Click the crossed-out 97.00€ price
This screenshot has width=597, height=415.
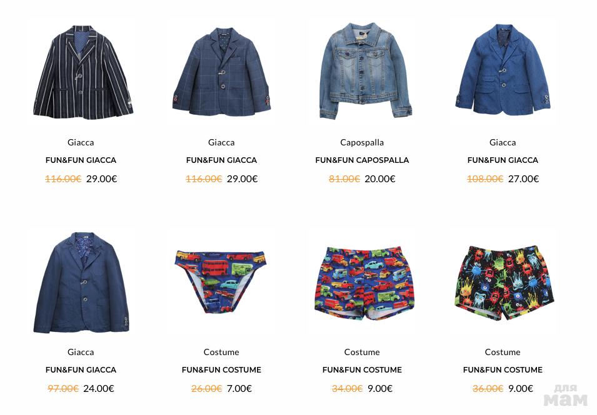click(63, 388)
